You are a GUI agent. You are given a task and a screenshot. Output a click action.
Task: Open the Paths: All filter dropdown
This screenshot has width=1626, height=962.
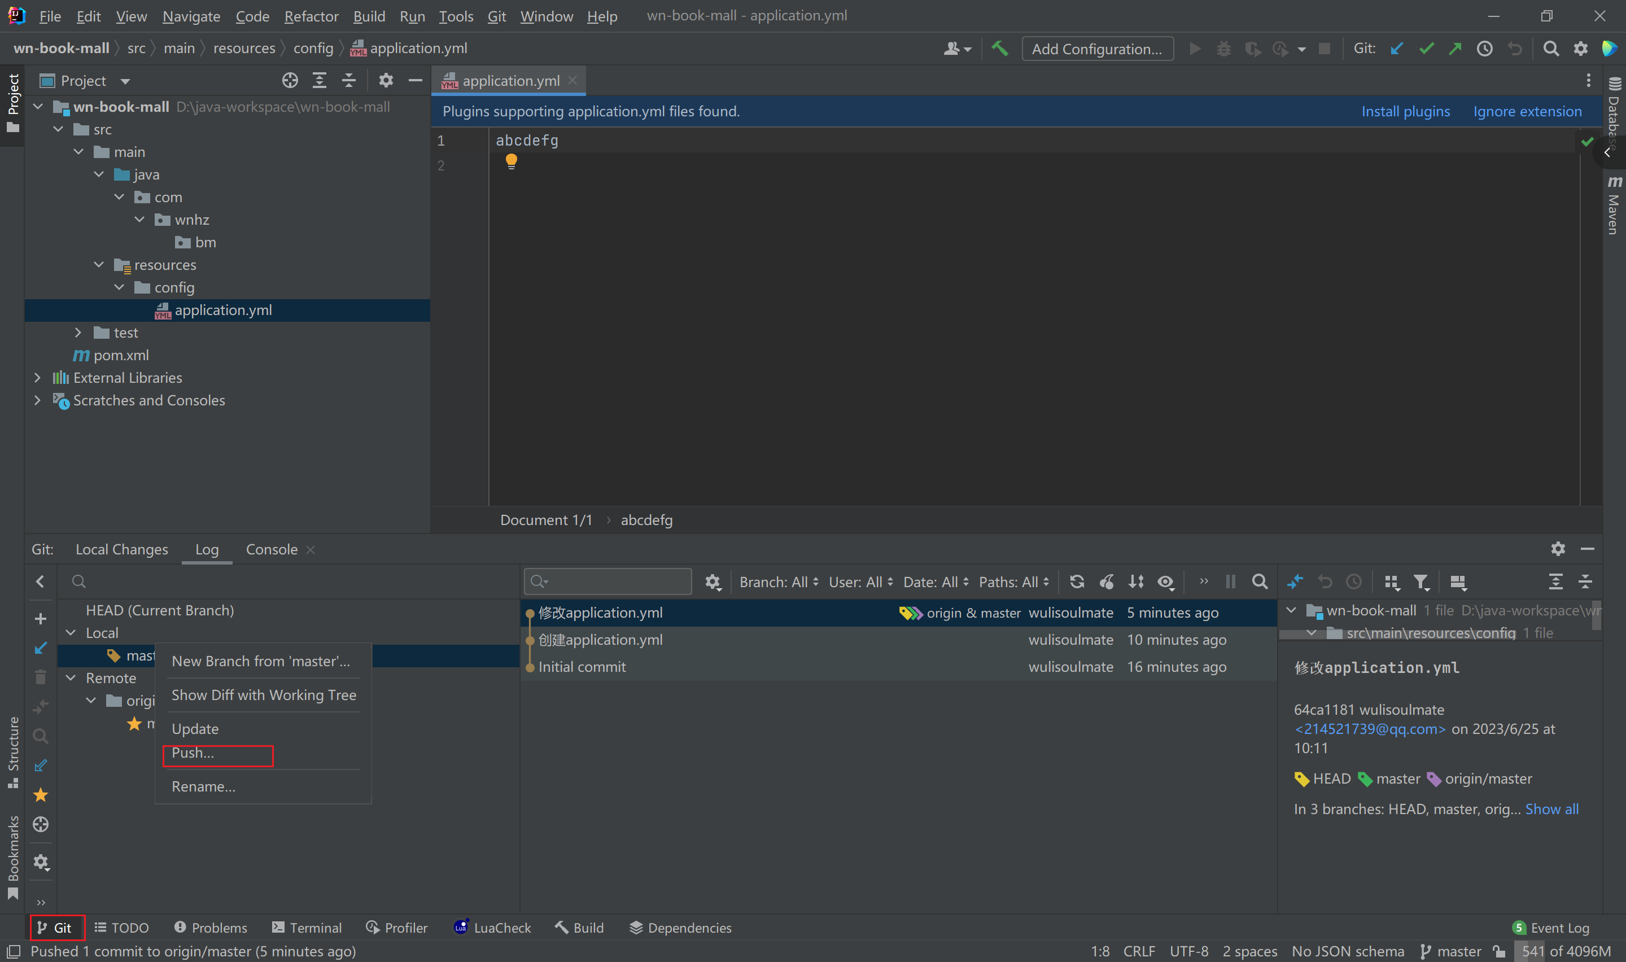pos(1013,581)
